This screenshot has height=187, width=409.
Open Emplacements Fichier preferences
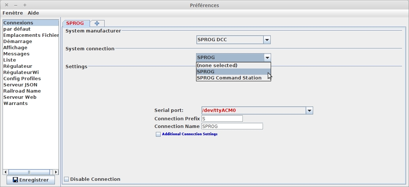tap(30, 35)
